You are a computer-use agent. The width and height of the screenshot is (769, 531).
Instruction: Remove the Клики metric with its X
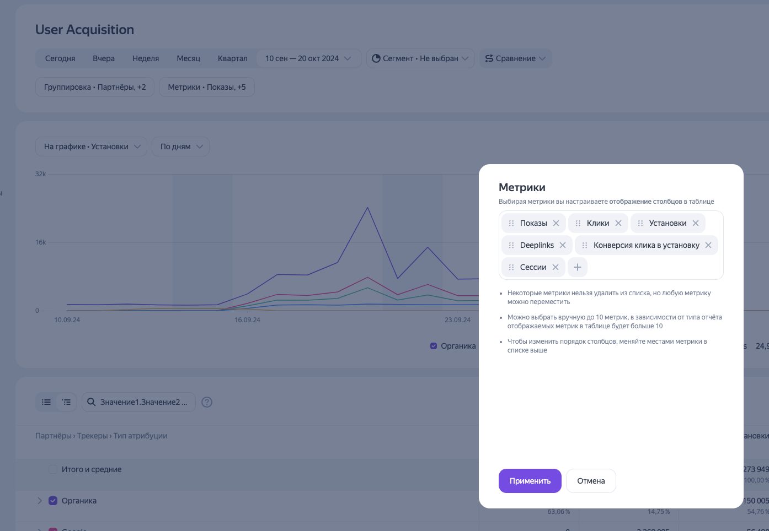[x=618, y=223]
